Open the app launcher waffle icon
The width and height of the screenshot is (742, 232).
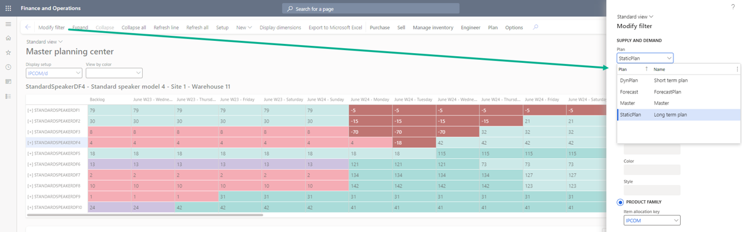[x=8, y=9]
